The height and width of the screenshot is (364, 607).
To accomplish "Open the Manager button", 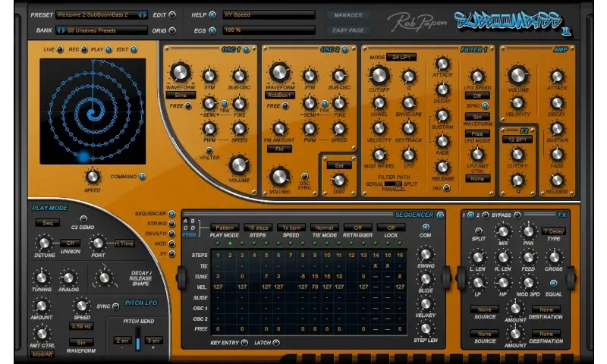I will click(x=348, y=14).
